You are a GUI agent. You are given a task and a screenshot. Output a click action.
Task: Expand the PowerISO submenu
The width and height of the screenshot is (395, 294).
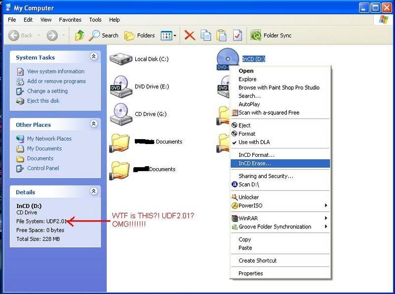coord(280,206)
